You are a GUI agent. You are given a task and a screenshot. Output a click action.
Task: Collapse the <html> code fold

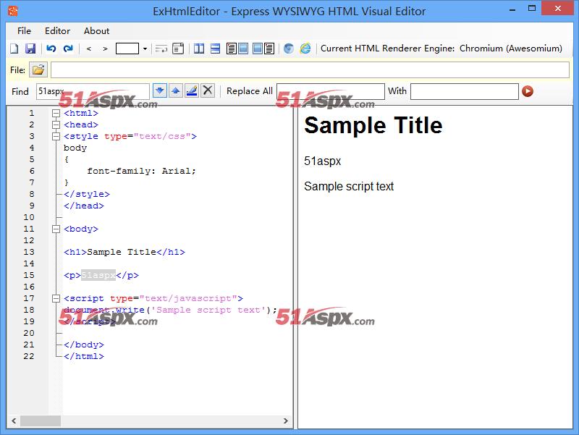[56, 113]
